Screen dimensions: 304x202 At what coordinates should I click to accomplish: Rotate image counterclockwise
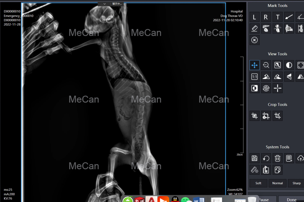(266, 77)
